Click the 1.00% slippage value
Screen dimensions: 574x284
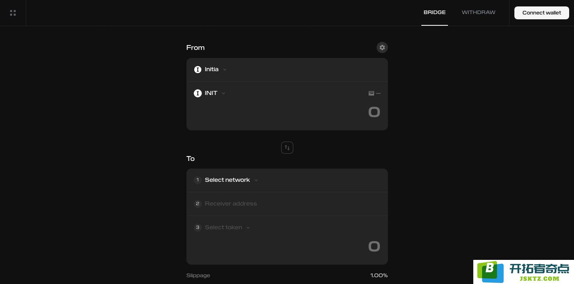tap(379, 276)
